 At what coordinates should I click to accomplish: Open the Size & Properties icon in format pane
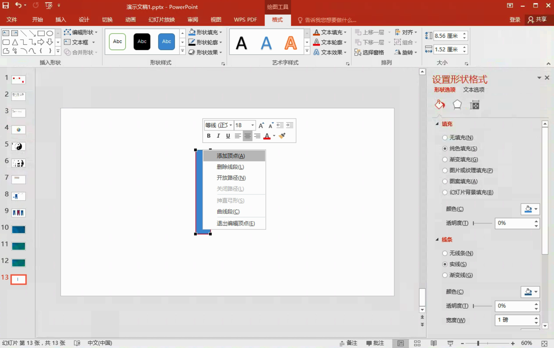pos(475,105)
